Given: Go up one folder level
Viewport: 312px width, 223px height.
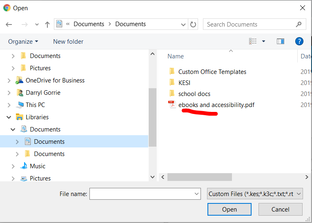Looking at the screenshot, I should click(47, 25).
